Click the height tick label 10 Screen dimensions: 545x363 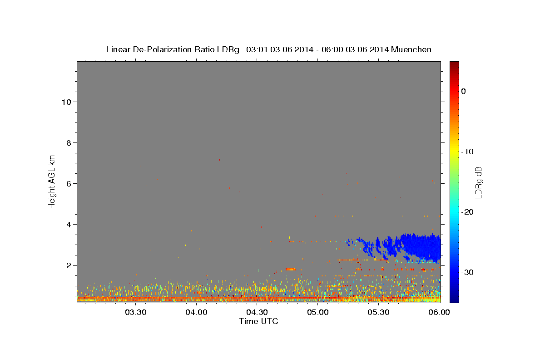tap(66, 102)
